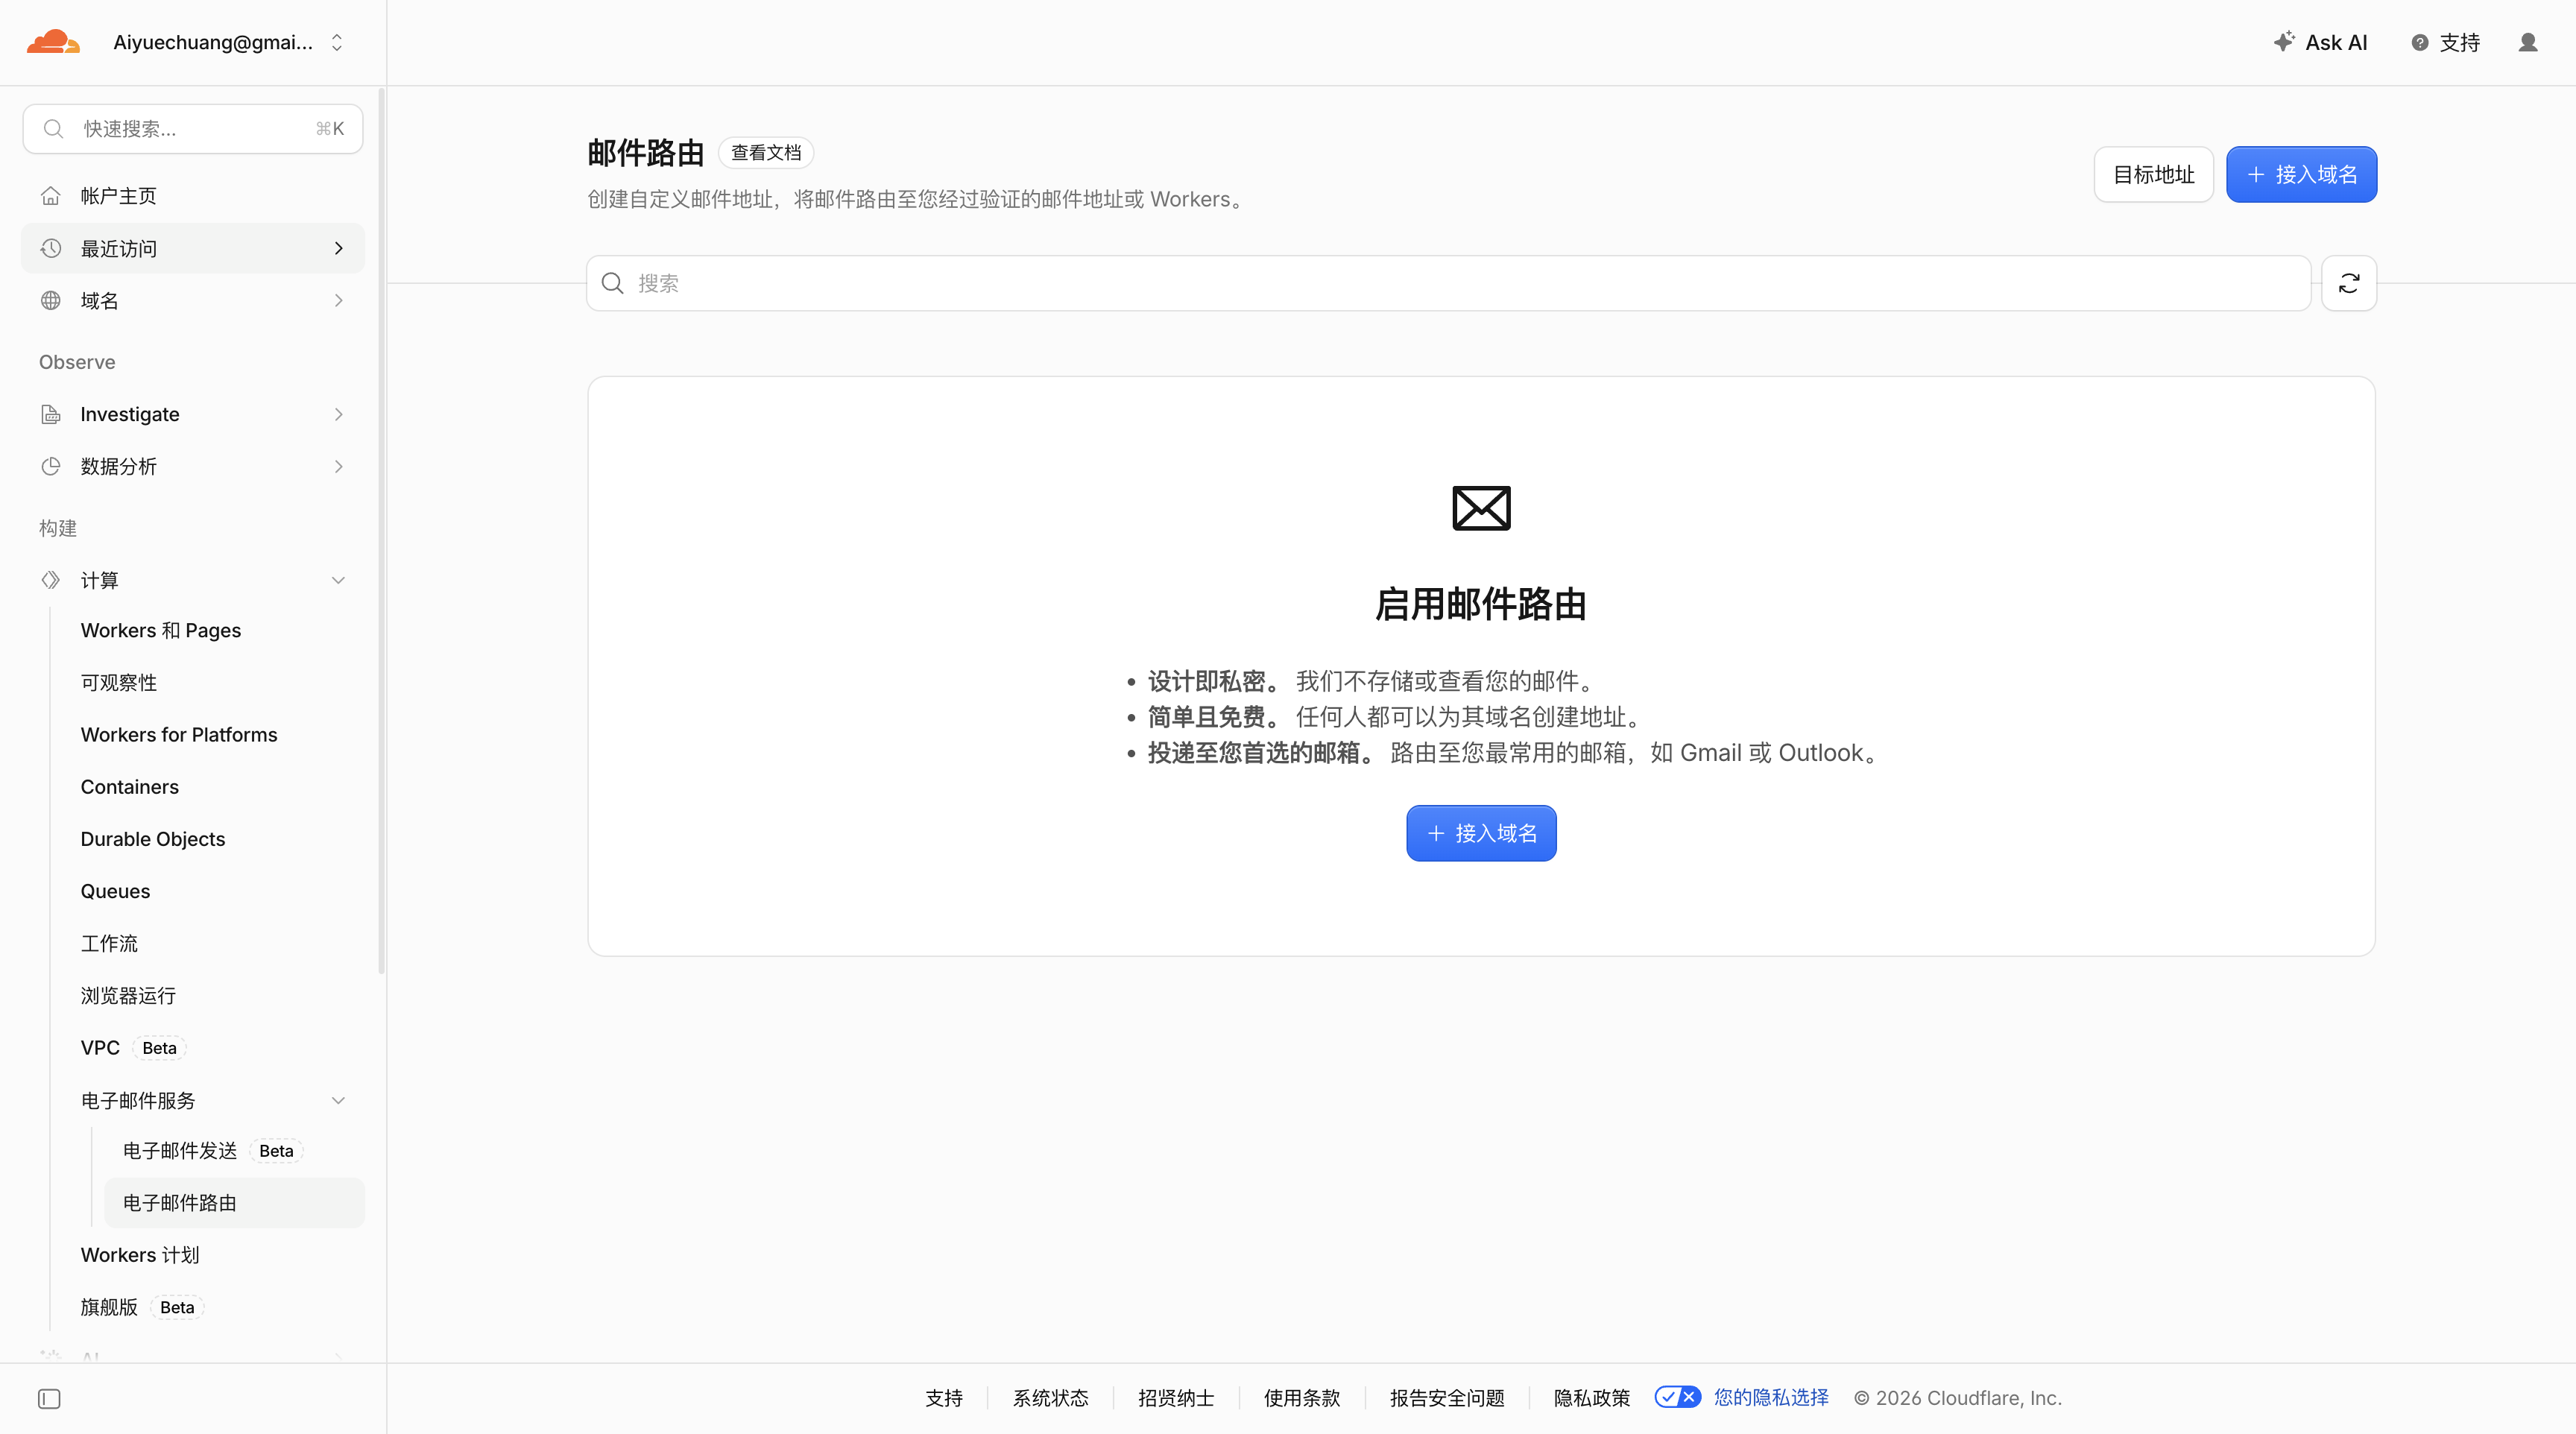Focus the 搜索 domain search field
Screen dimensions: 2576x1434
click(x=1448, y=283)
